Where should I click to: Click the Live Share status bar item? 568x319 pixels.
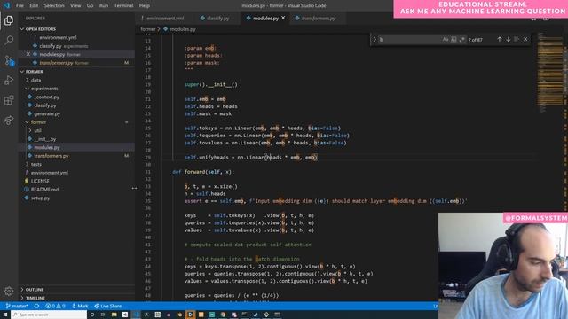pos(108,306)
